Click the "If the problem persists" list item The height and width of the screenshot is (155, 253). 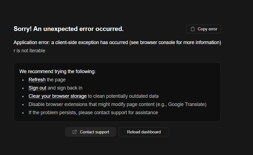tap(93, 113)
